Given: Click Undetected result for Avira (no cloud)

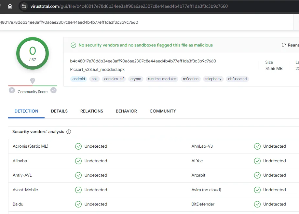Looking at the screenshot, I should point(274,190).
